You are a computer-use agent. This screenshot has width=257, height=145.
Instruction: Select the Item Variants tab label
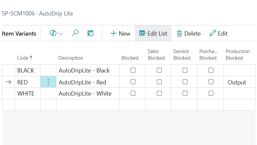coord(19,34)
